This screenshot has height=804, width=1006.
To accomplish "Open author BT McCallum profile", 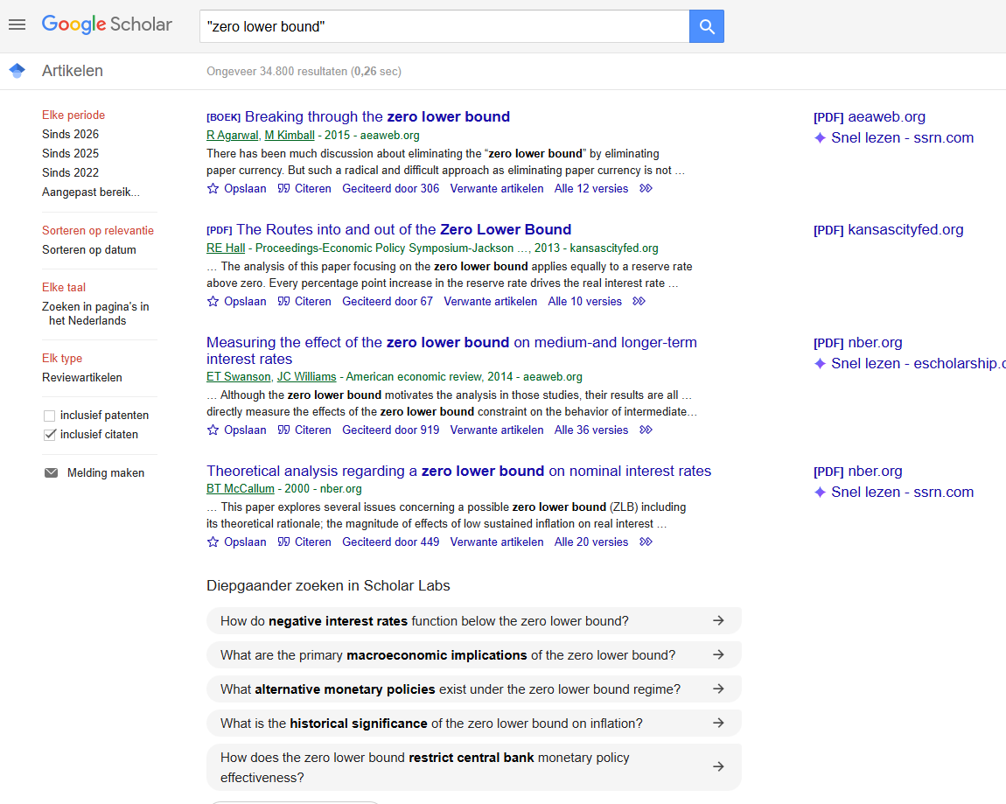I will 241,489.
